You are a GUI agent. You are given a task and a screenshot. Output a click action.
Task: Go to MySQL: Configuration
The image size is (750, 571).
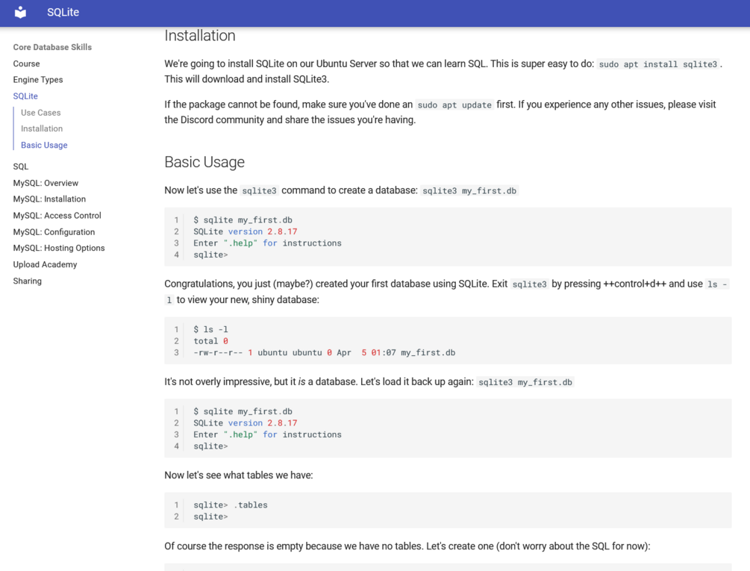[54, 232]
